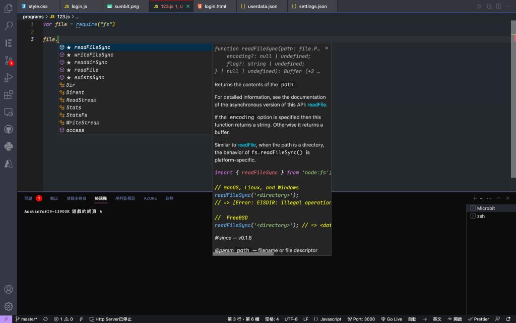Select the Microbit terminal instance
This screenshot has height=323, width=516.
pyautogui.click(x=491, y=208)
